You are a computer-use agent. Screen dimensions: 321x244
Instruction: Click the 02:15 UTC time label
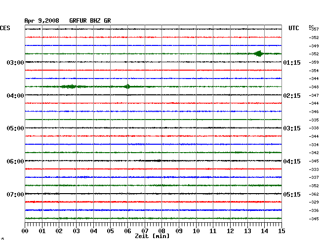click(x=292, y=96)
